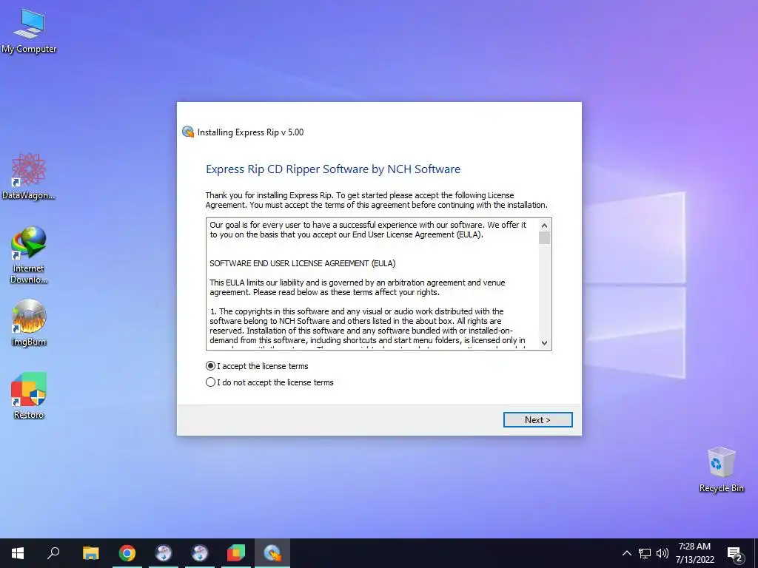Image resolution: width=758 pixels, height=568 pixels.
Task: Click the license text scroll down arrow
Action: point(544,343)
